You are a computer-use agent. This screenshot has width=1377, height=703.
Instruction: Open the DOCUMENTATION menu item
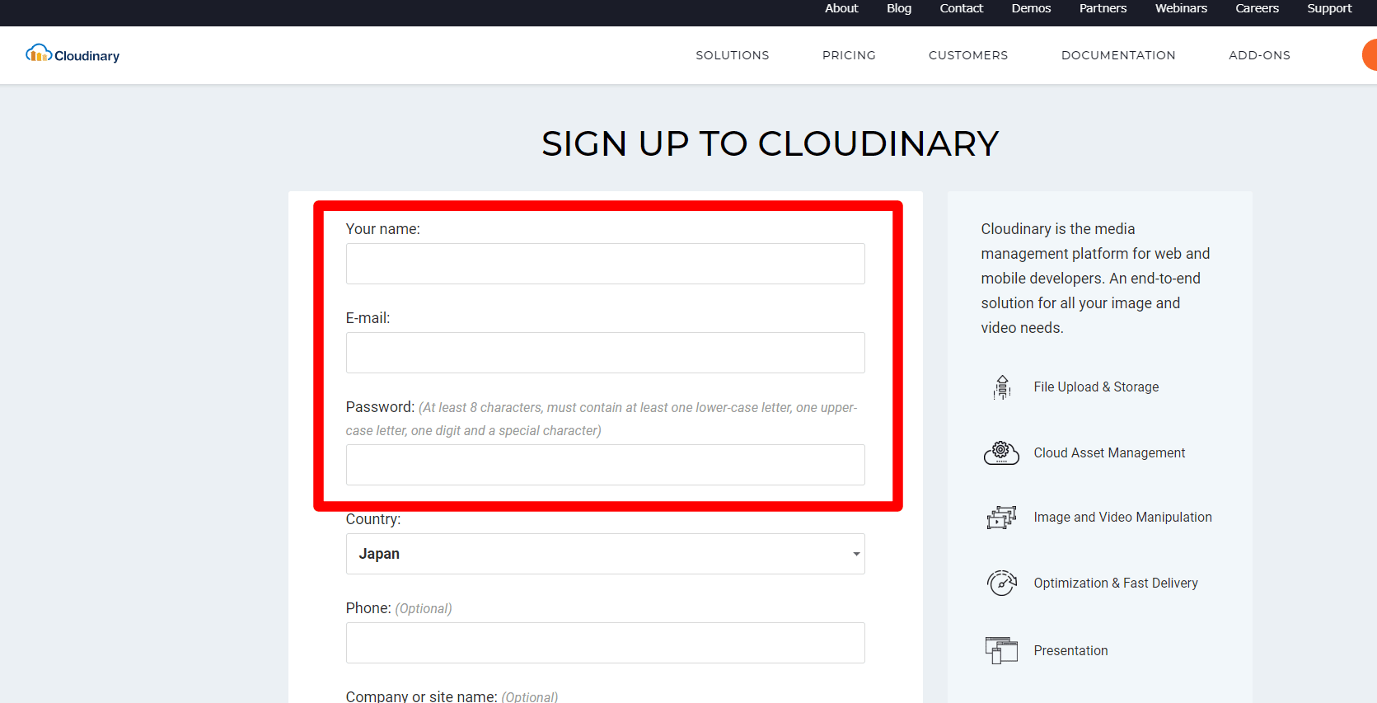coord(1118,55)
